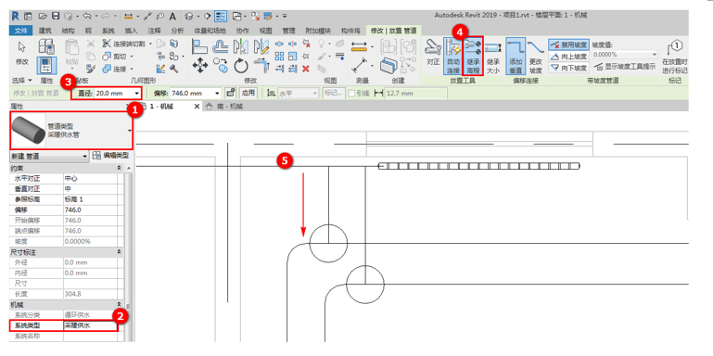
Task: Open the 坡度值 slope value dropdown
Action: tap(655, 54)
